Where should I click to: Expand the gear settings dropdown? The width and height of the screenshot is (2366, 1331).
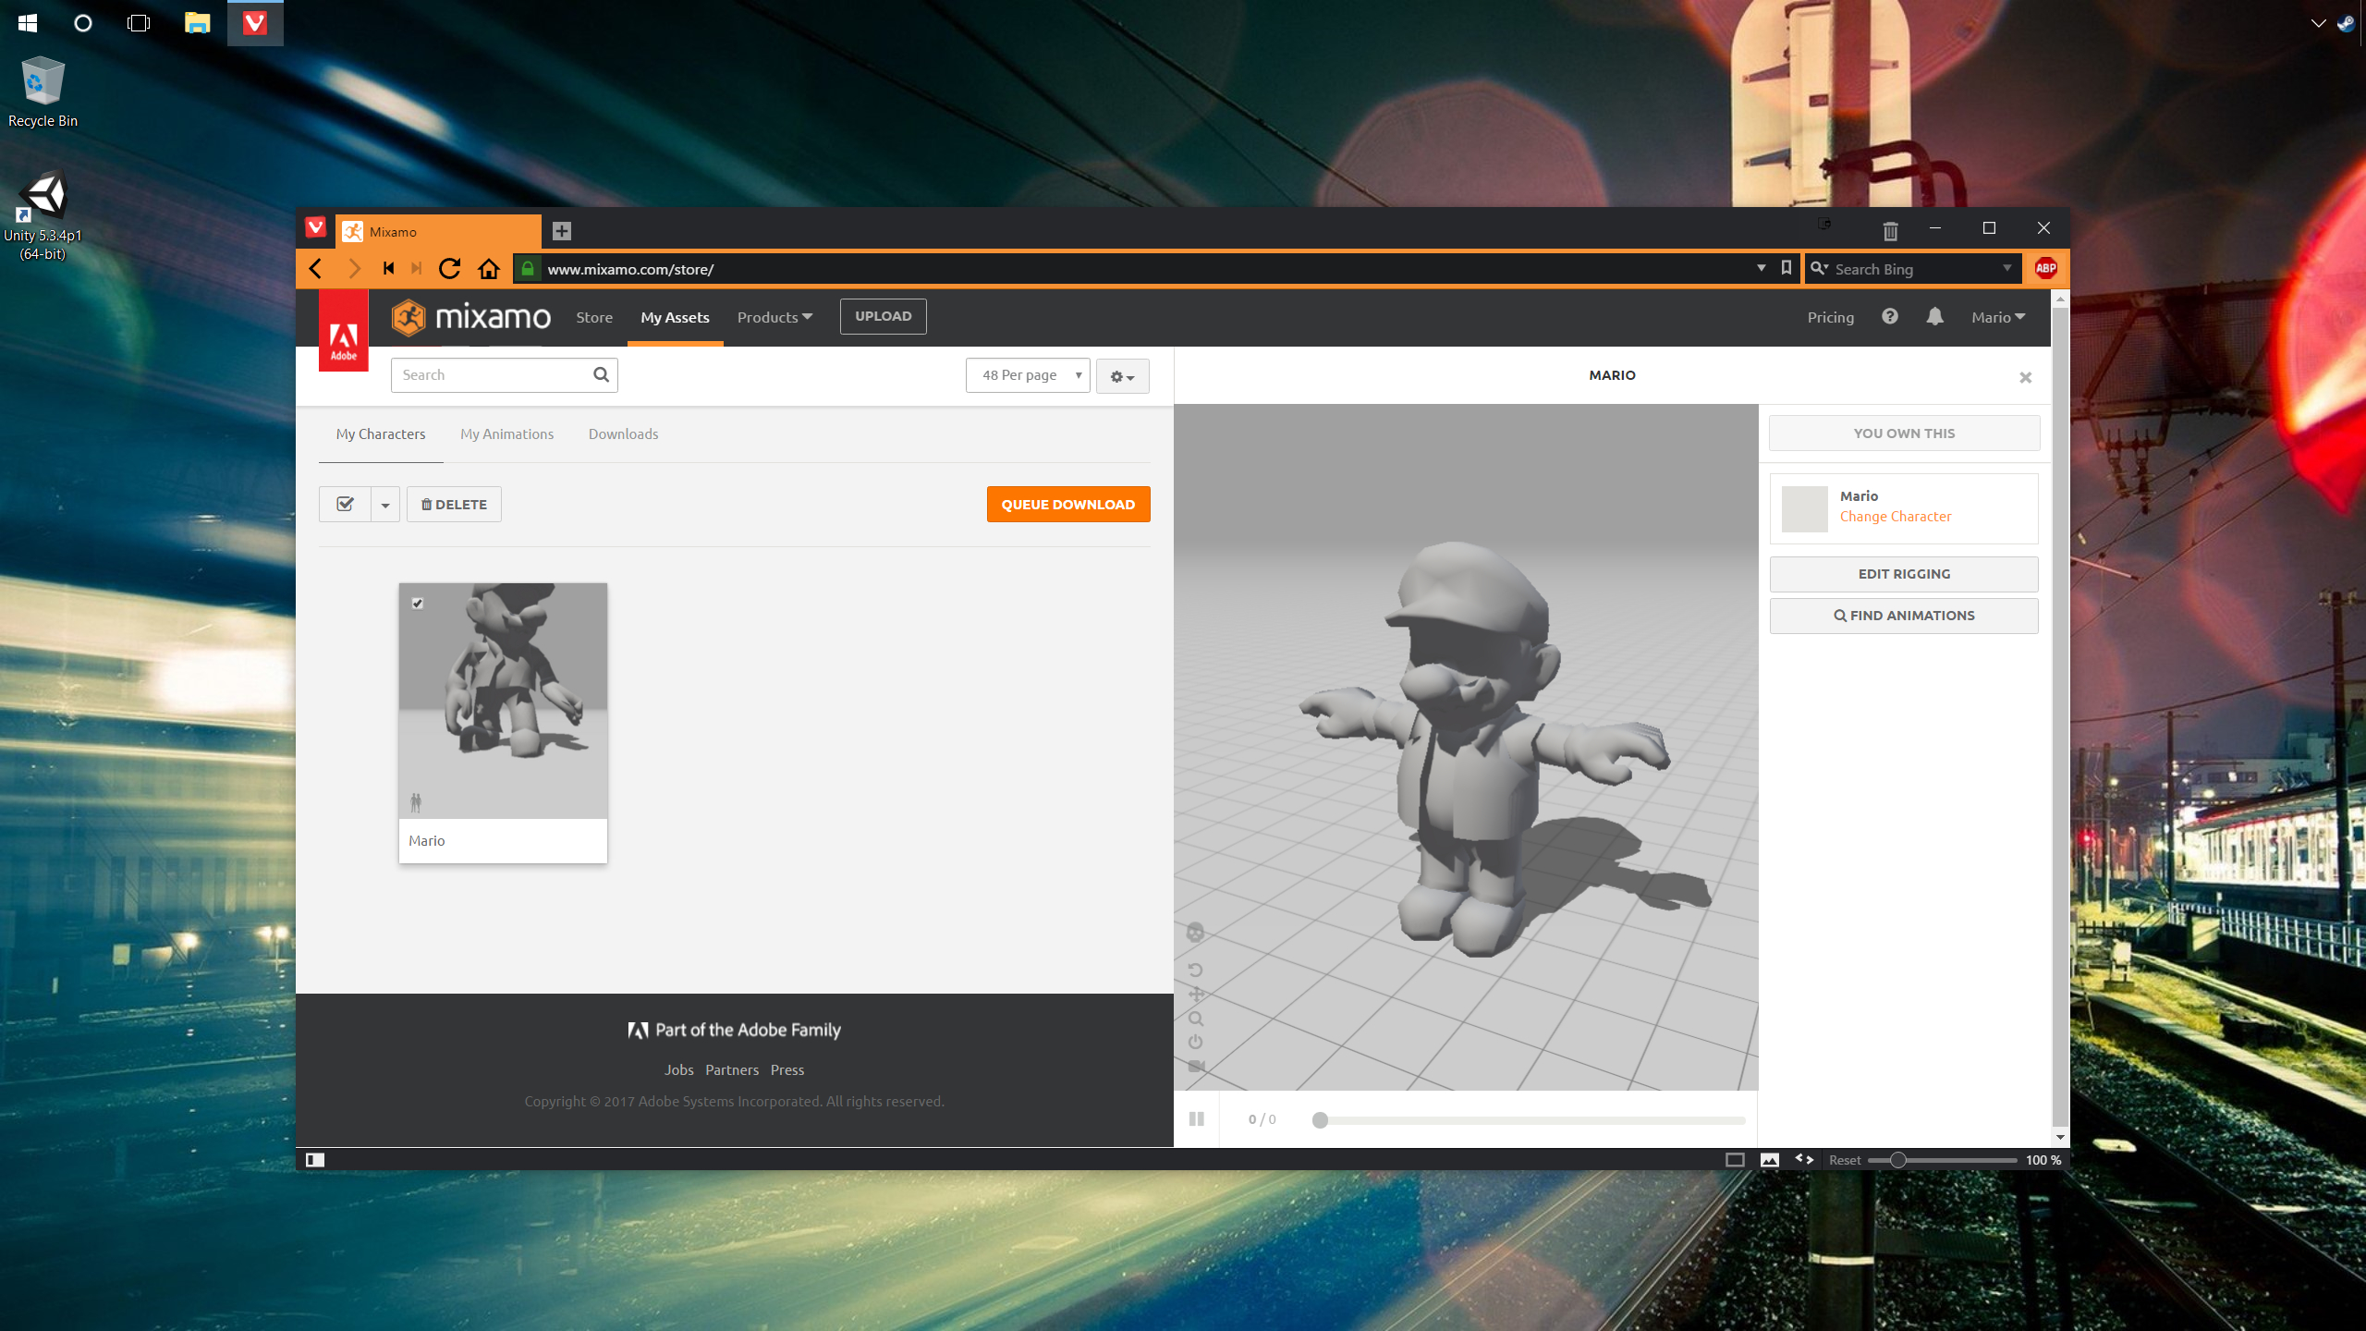coord(1122,376)
